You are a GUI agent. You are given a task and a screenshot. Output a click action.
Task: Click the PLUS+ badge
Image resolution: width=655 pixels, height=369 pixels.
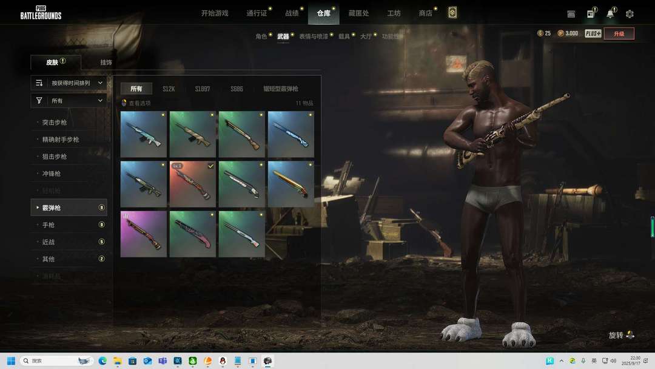pos(593,33)
